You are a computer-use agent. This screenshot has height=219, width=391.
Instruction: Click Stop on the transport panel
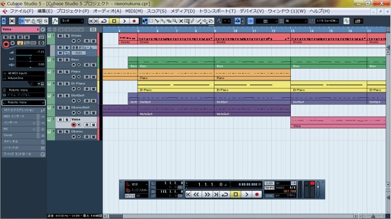[x=236, y=195]
